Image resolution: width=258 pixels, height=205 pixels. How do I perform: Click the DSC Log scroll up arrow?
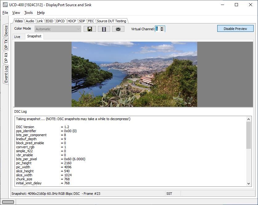[248, 119]
